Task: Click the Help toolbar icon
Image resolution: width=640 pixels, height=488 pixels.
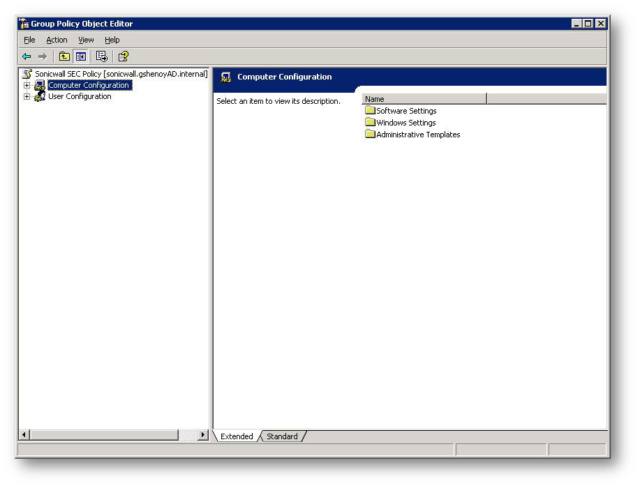Action: click(x=123, y=56)
